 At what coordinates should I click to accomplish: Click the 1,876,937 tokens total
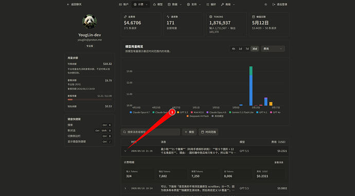tap(220, 23)
